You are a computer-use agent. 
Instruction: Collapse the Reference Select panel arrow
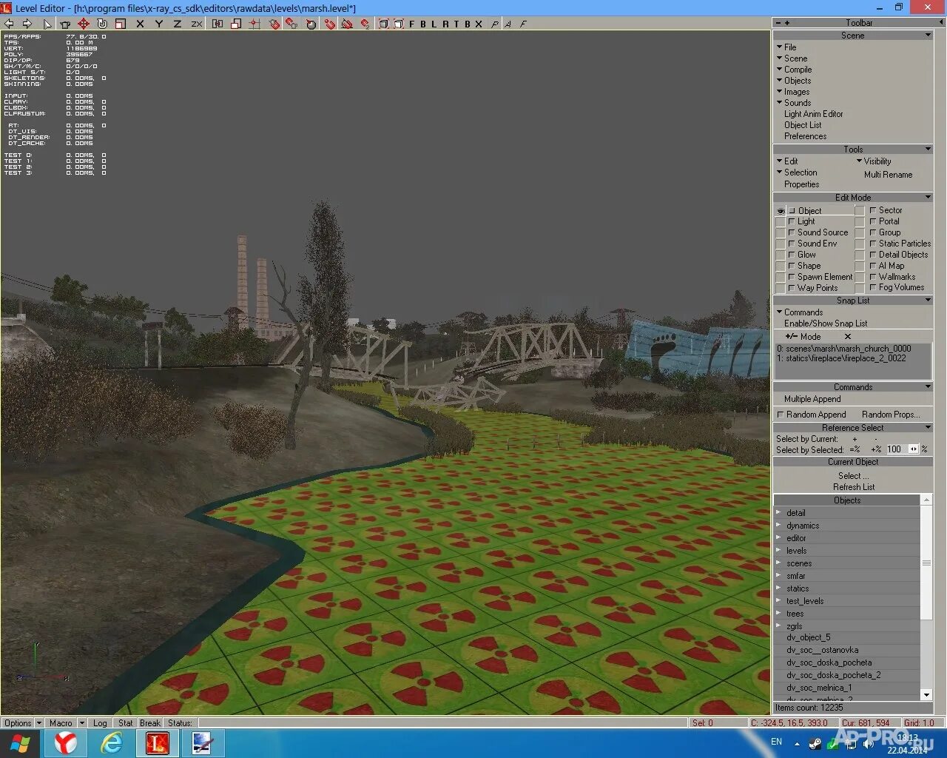pyautogui.click(x=928, y=428)
